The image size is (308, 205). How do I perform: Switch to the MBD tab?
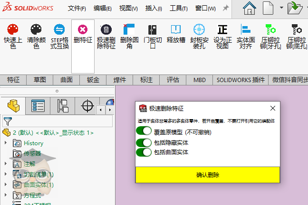coord(199,80)
